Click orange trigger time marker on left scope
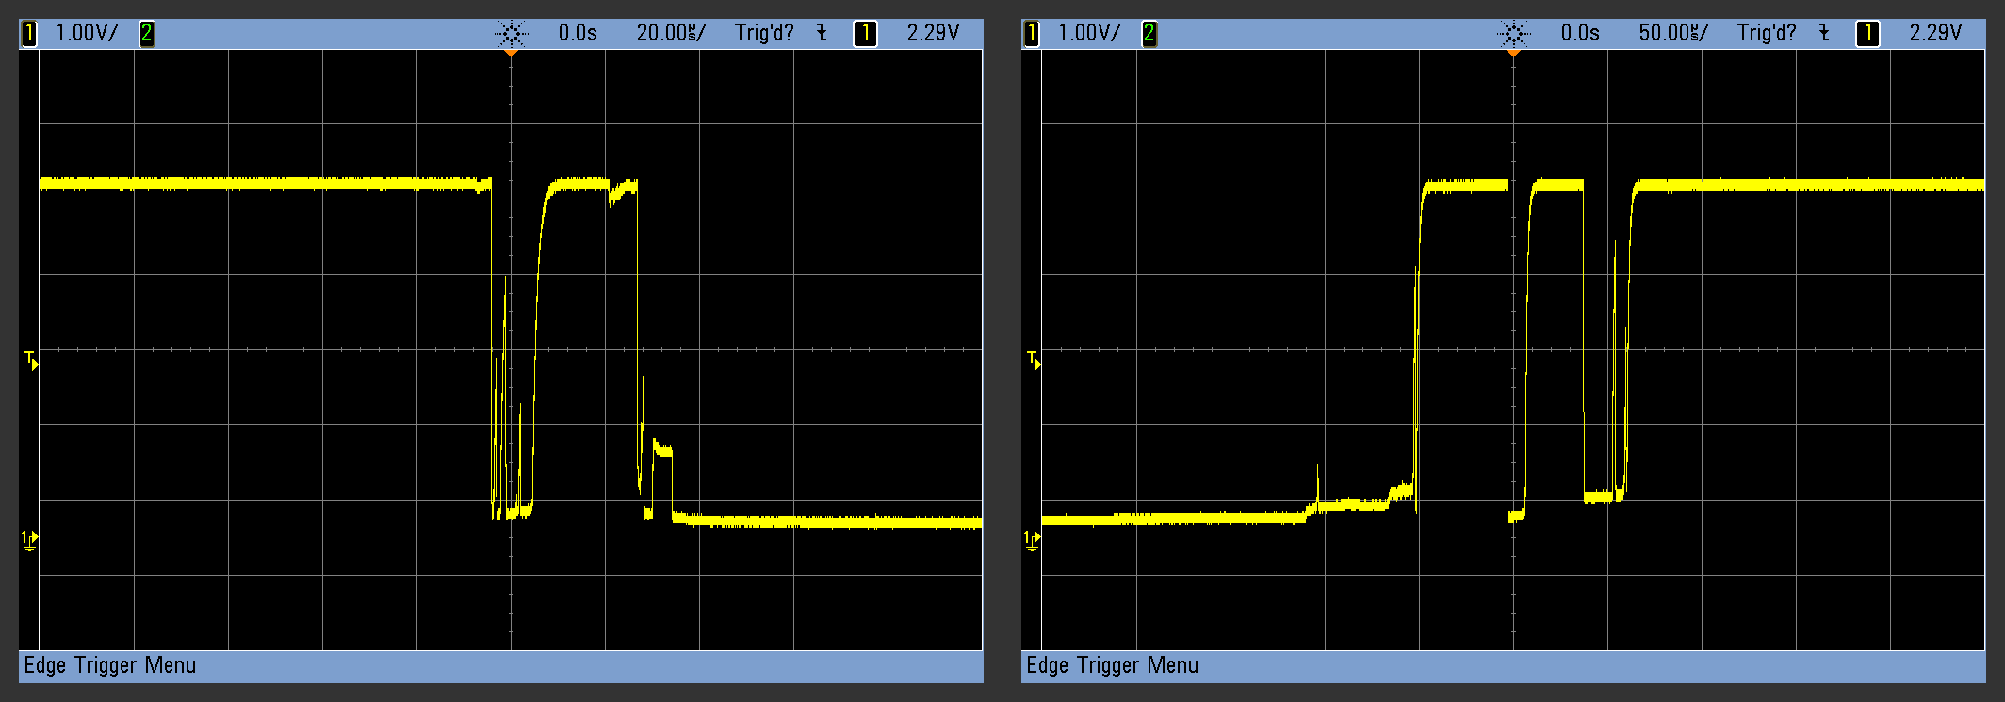The height and width of the screenshot is (702, 2005). click(x=511, y=54)
